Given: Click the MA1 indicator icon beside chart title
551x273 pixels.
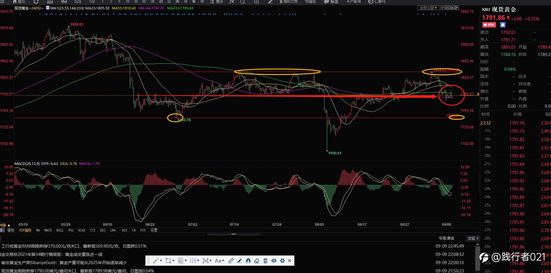Looking at the screenshot, I should (x=48, y=8).
